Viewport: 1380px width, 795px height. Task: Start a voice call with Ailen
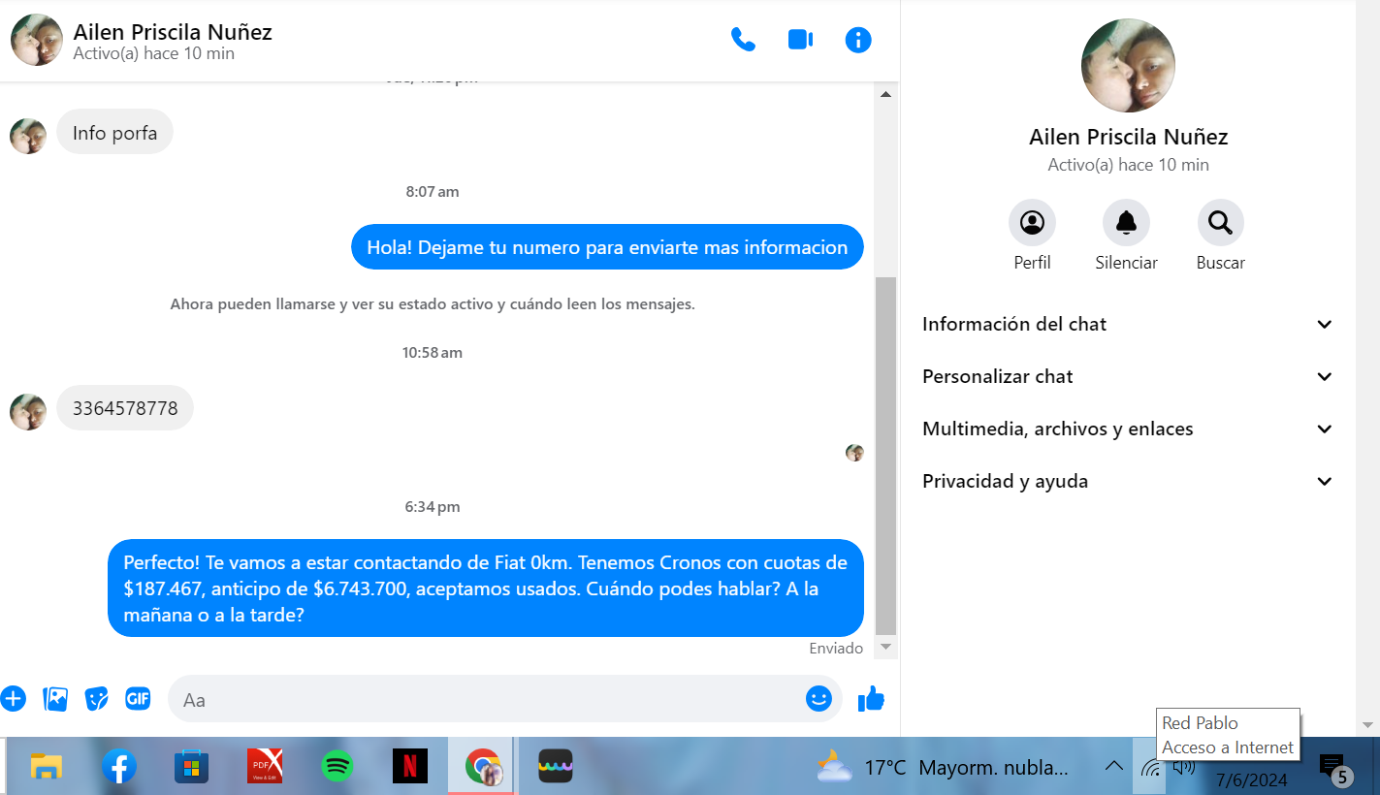(743, 40)
